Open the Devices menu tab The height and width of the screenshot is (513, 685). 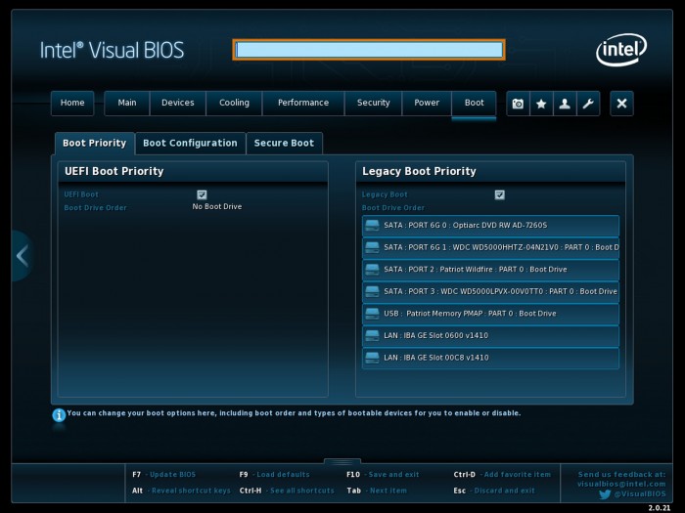pos(178,103)
